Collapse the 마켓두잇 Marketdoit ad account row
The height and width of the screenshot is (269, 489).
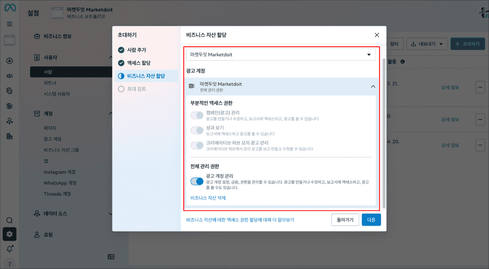click(373, 87)
